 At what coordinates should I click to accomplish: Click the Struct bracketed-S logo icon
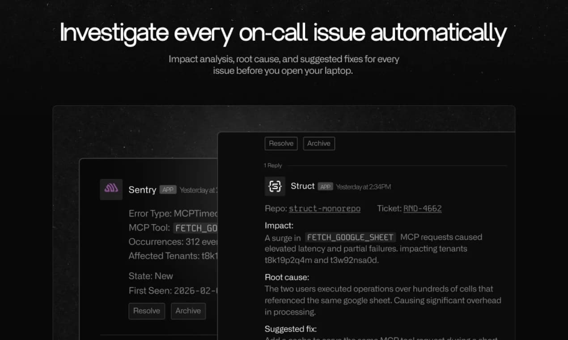[x=275, y=186]
